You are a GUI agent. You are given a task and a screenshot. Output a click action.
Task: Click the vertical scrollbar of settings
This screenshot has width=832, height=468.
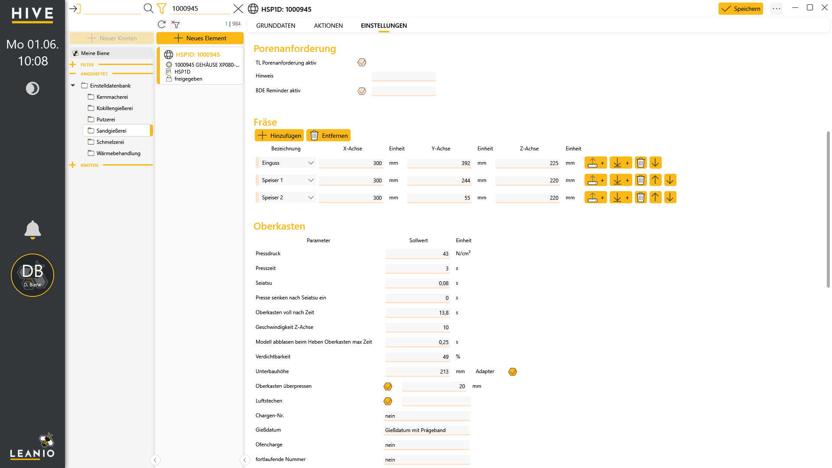coord(828,209)
